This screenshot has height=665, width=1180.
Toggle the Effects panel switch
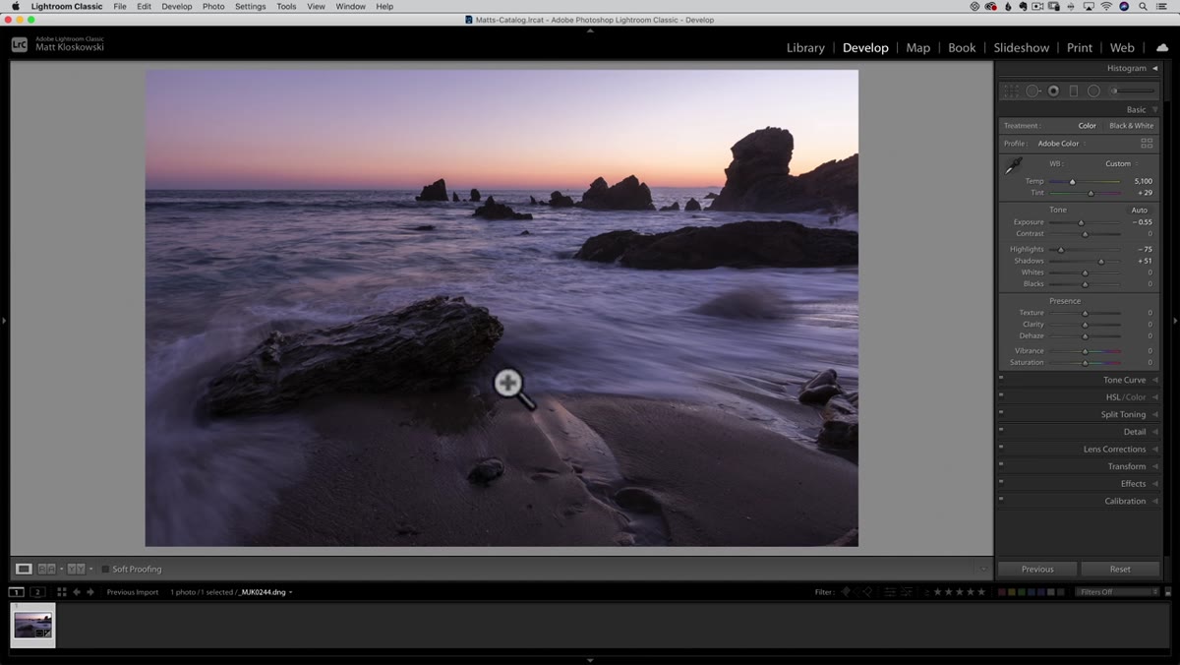(x=1001, y=481)
